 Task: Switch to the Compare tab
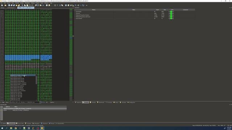click(x=28, y=123)
